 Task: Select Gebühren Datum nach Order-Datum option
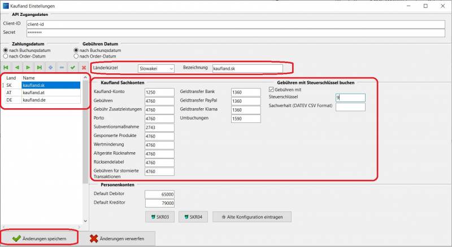pyautogui.click(x=76, y=56)
